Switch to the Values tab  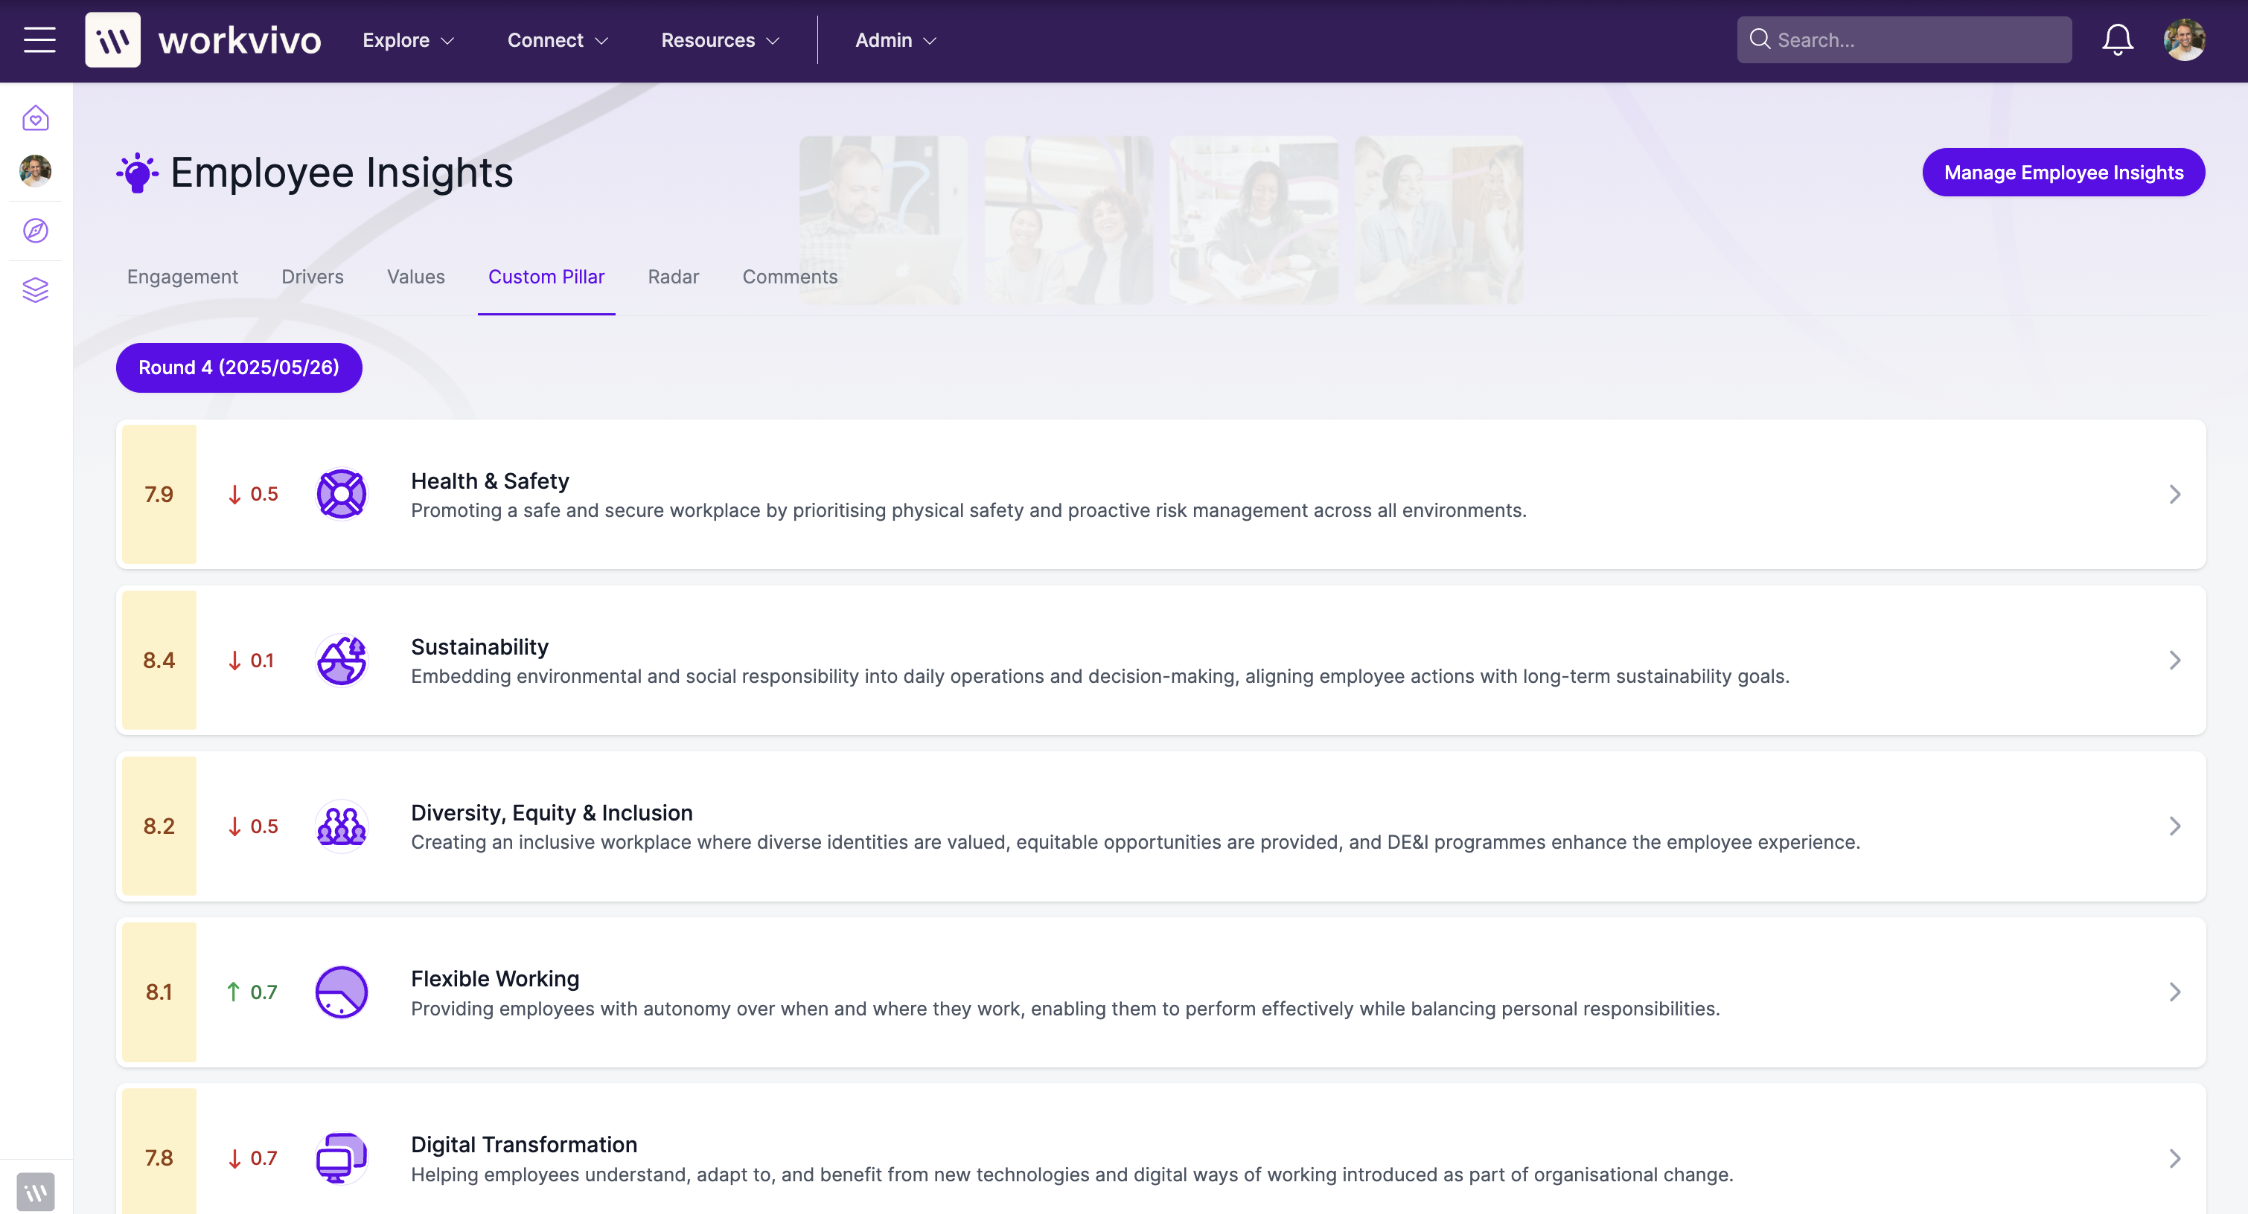415,277
